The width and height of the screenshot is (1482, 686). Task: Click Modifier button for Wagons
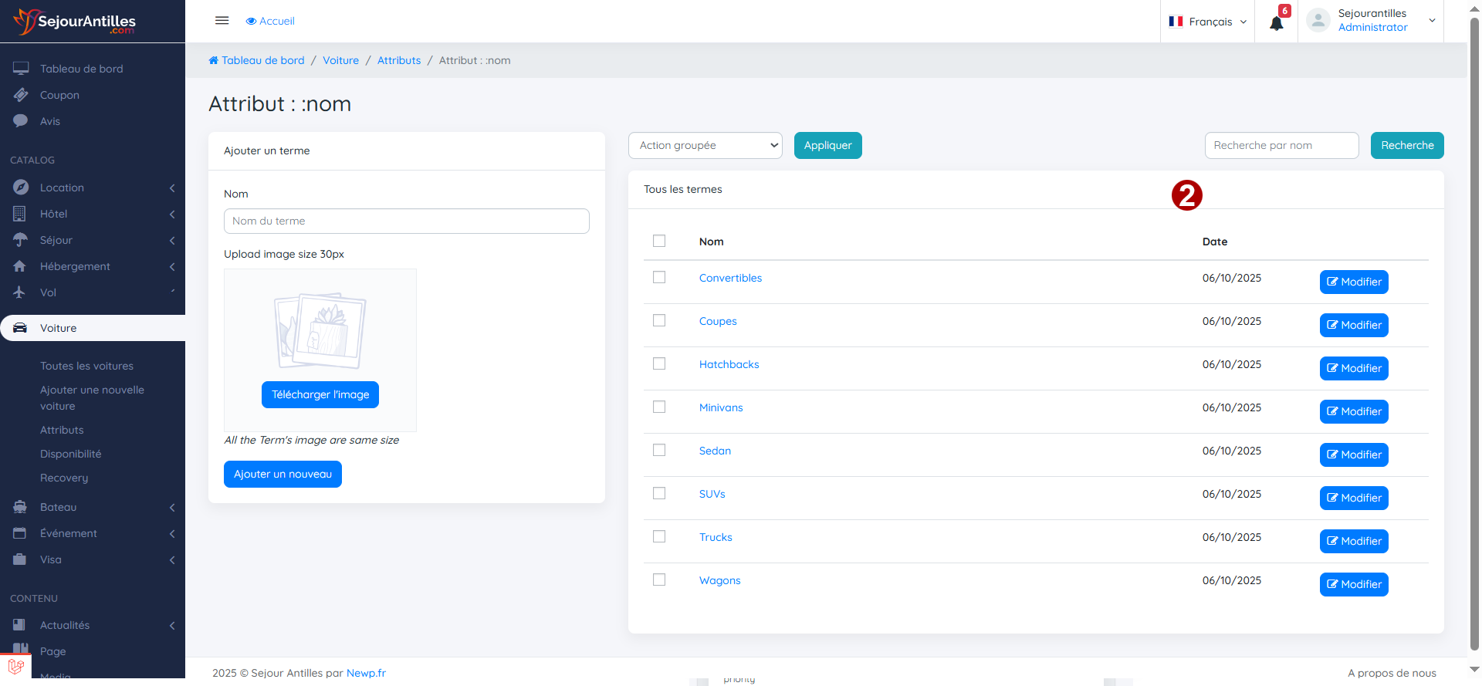[x=1353, y=584]
